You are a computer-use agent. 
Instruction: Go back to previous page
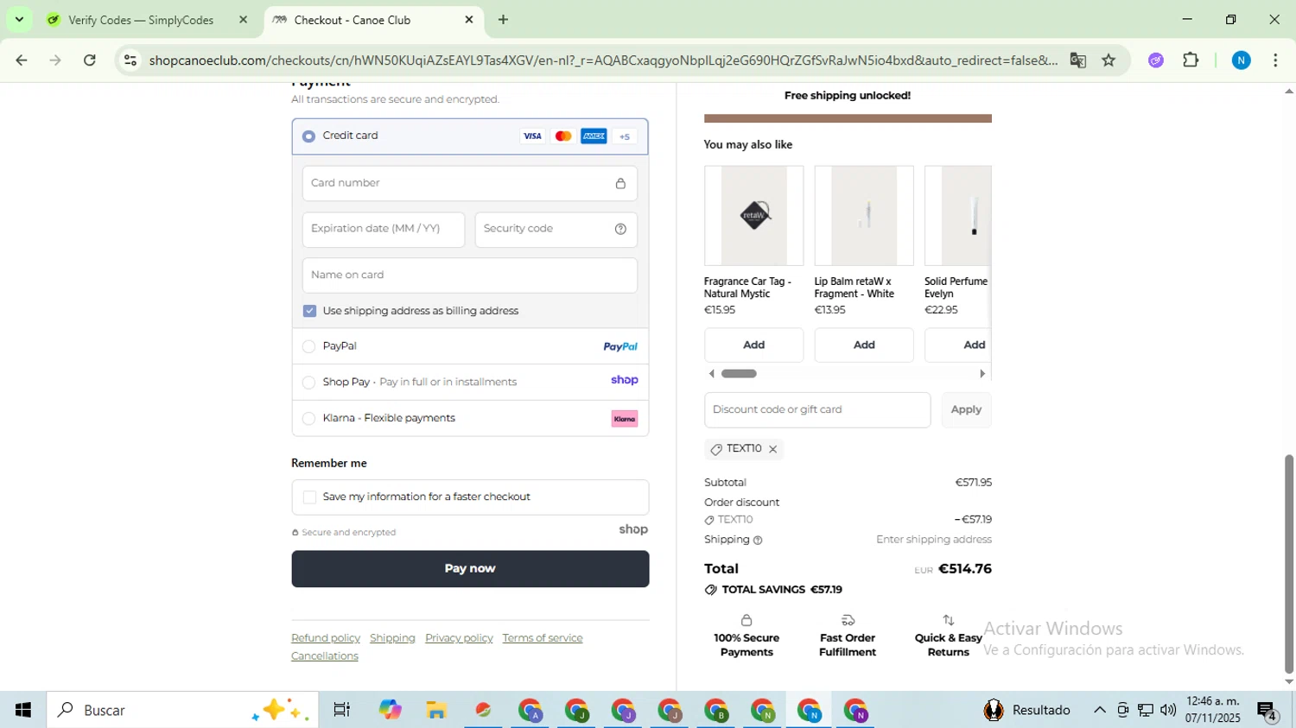click(22, 60)
